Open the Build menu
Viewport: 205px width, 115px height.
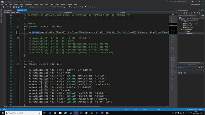(x=22, y=4)
